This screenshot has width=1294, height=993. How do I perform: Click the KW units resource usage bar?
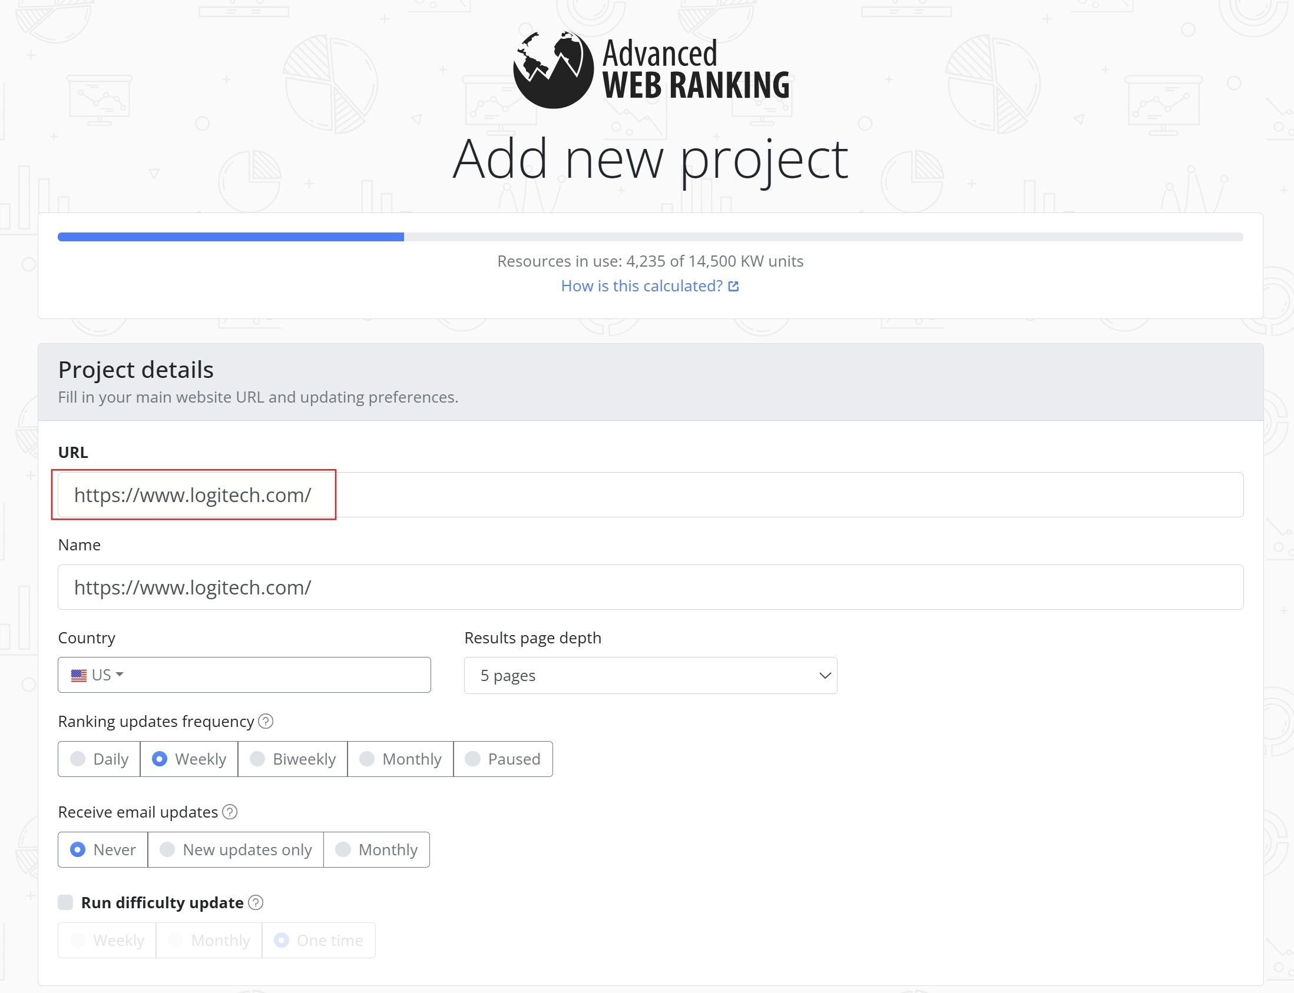point(650,237)
